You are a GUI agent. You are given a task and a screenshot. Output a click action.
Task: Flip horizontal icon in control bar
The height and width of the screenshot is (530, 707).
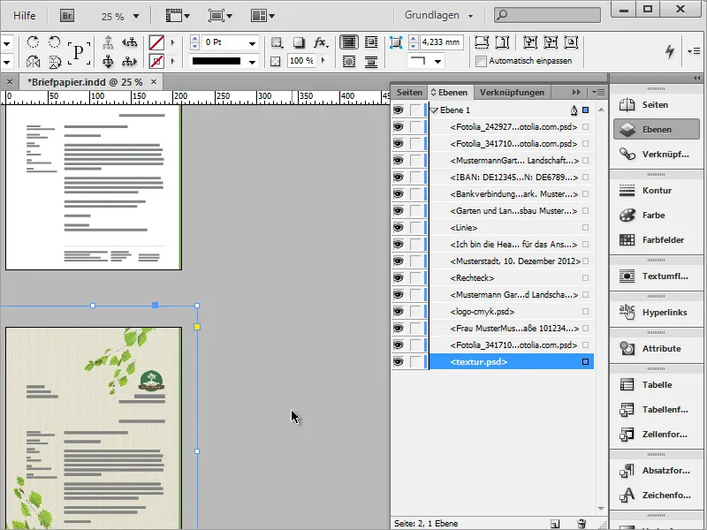coord(33,61)
